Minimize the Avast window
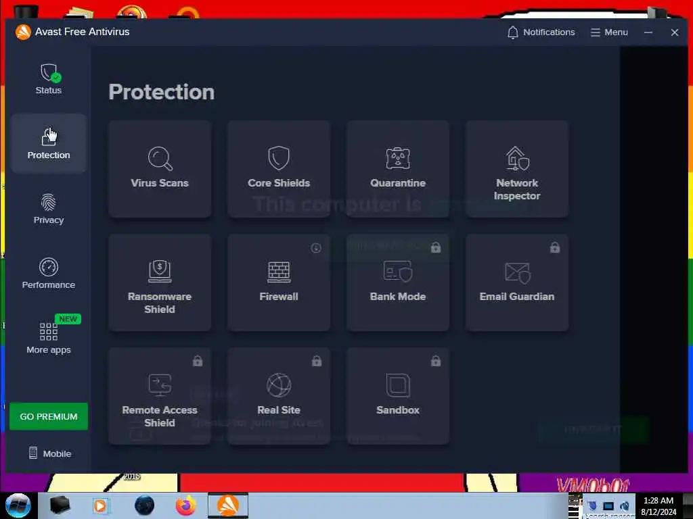The height and width of the screenshot is (519, 693). tap(648, 32)
